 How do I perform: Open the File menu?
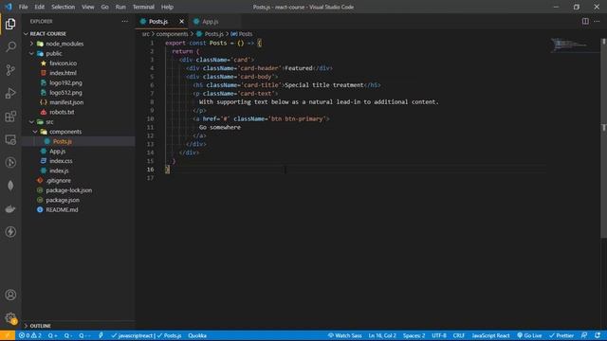point(23,7)
